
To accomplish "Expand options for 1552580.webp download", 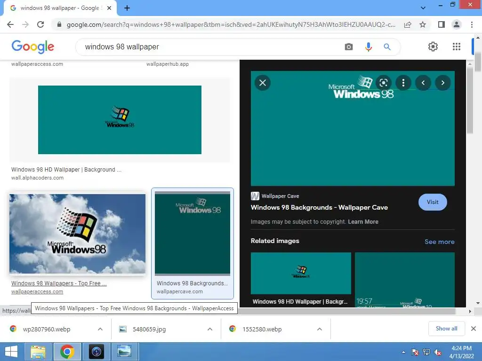I will 320,329.
